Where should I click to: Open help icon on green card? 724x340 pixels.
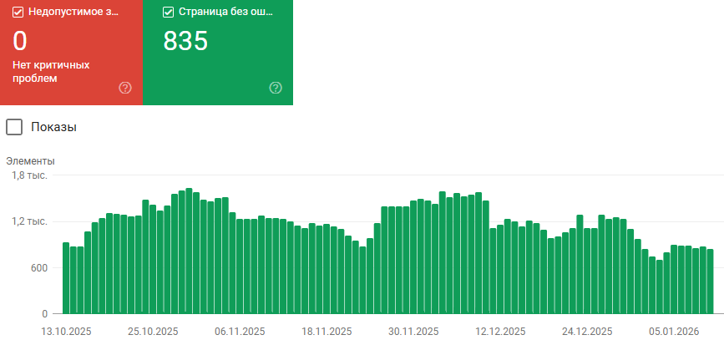coord(276,88)
